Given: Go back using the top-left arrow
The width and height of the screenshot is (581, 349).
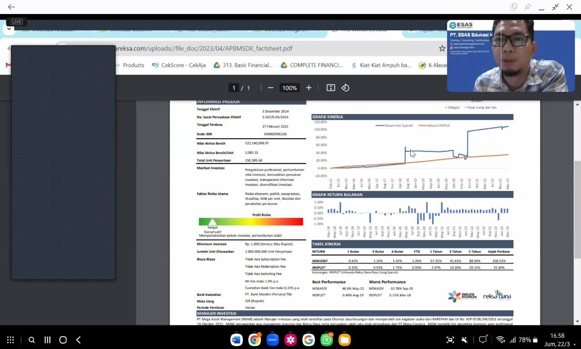Looking at the screenshot, I should 11,7.
